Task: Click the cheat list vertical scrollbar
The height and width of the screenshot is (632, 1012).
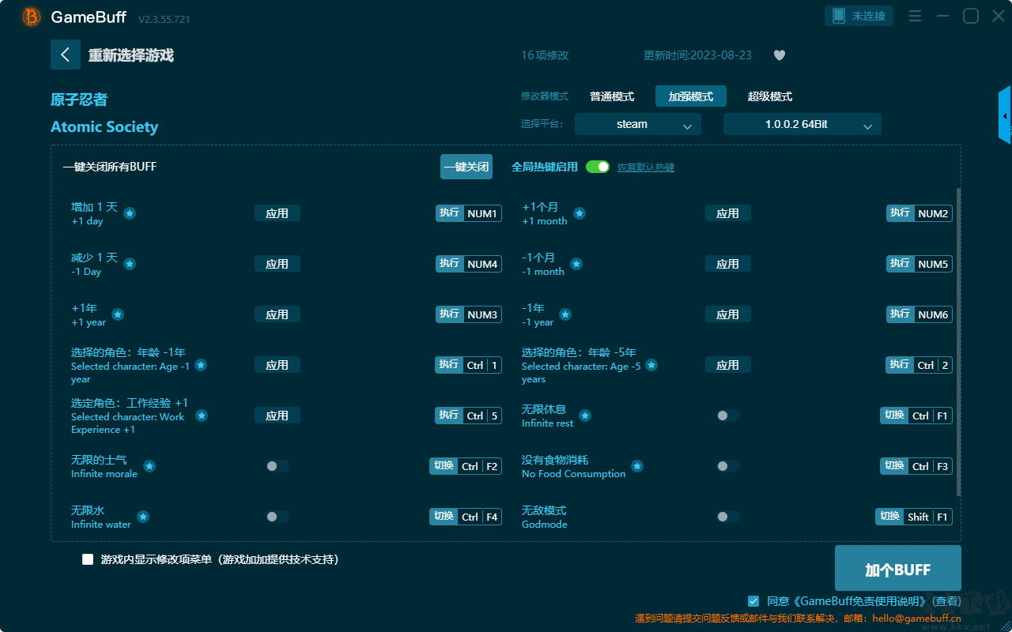Action: pos(959,342)
